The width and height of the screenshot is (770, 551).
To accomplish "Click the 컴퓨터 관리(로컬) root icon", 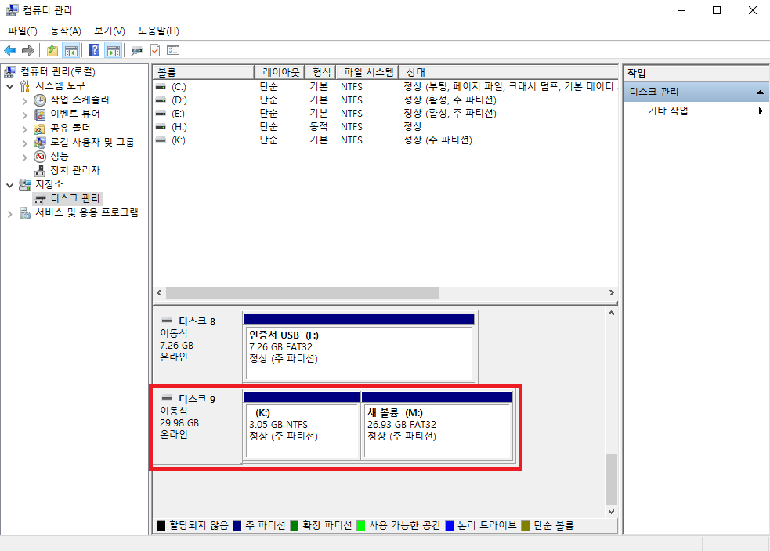I will (10, 72).
